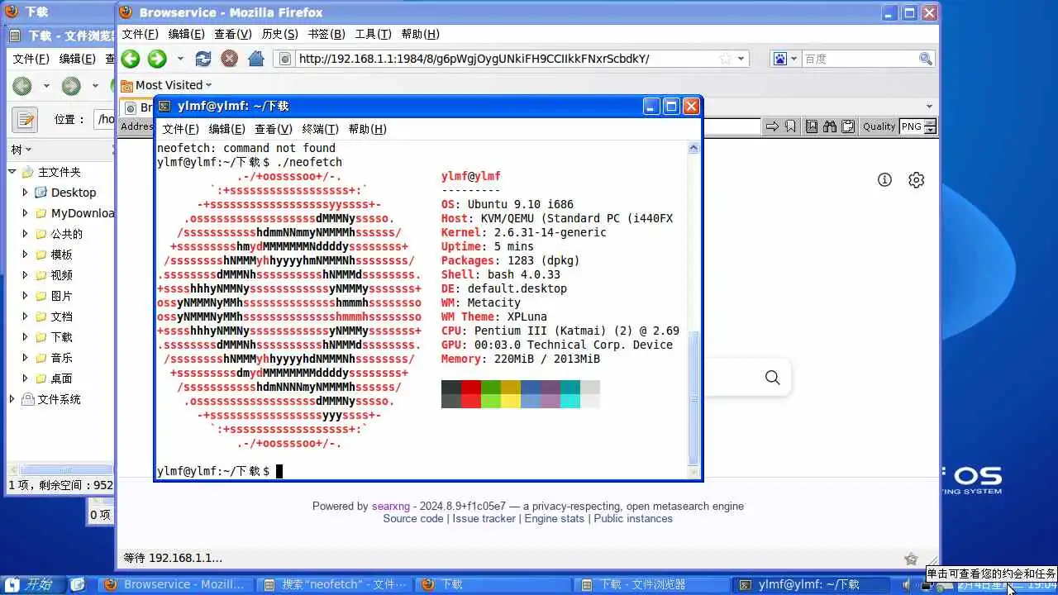
Task: Go to Firefox home page icon
Action: (256, 59)
